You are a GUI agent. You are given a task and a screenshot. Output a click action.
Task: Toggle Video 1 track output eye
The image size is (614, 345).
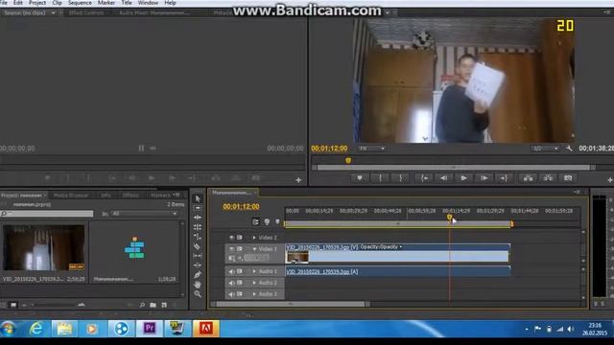232,249
